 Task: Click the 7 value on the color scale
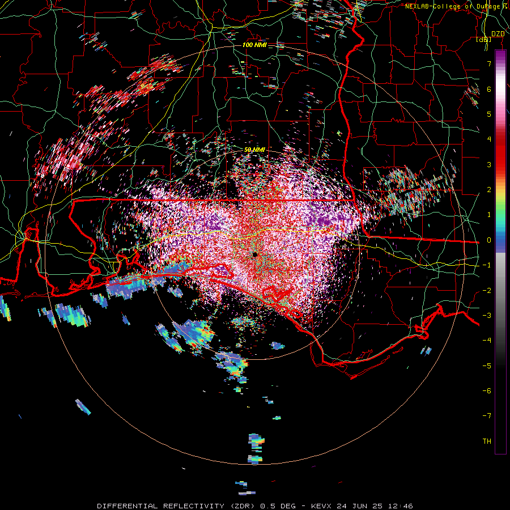(x=489, y=63)
